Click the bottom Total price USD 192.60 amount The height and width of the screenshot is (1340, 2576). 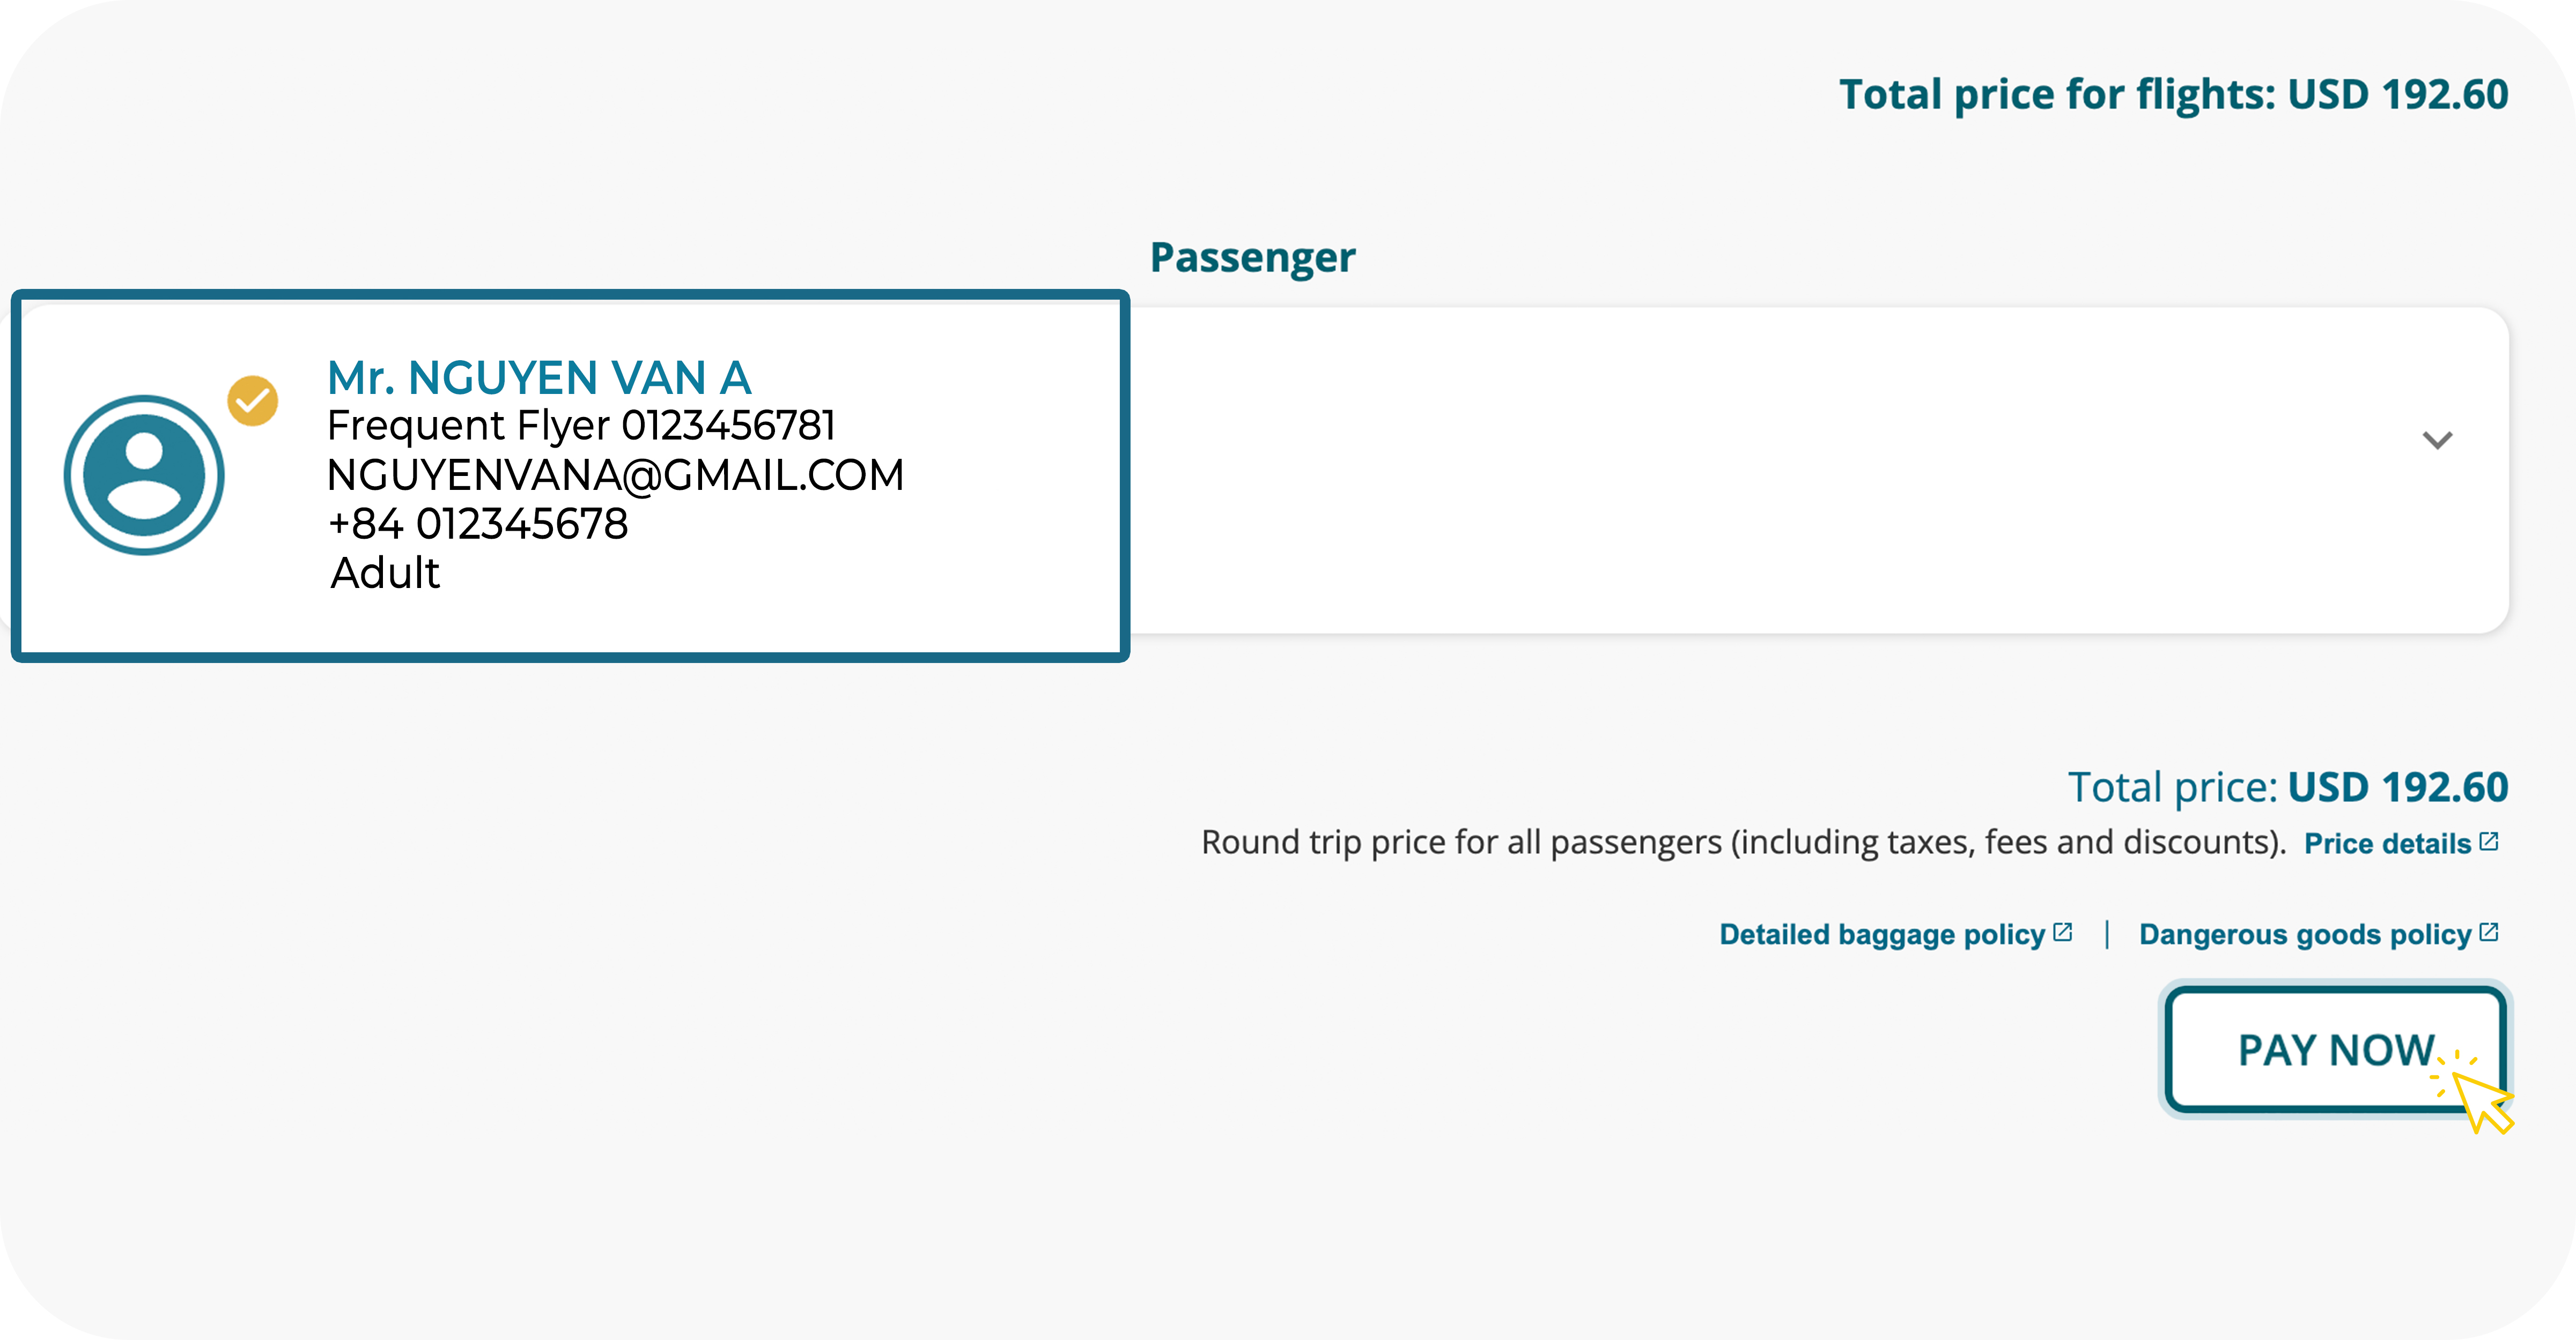(2397, 787)
